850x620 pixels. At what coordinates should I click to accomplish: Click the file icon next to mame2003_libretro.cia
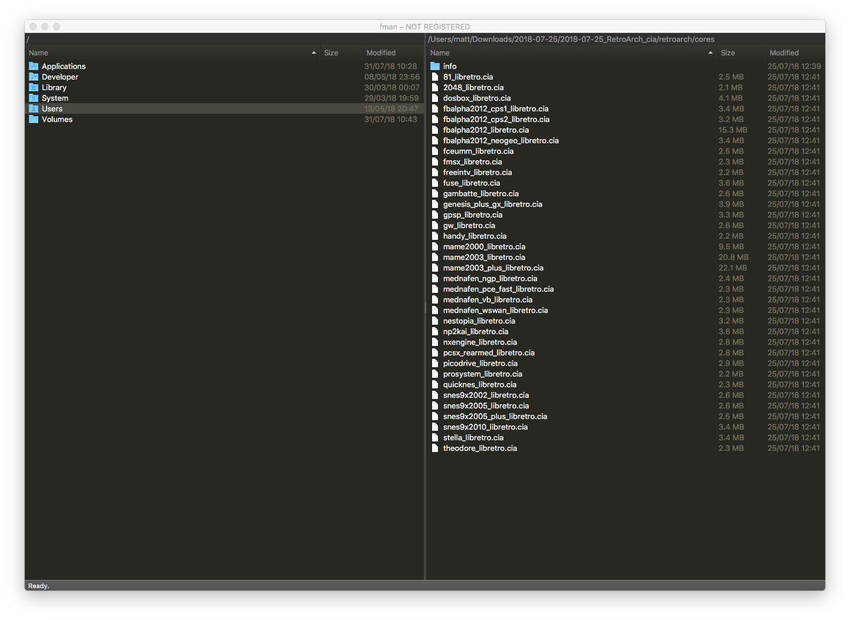click(x=434, y=257)
